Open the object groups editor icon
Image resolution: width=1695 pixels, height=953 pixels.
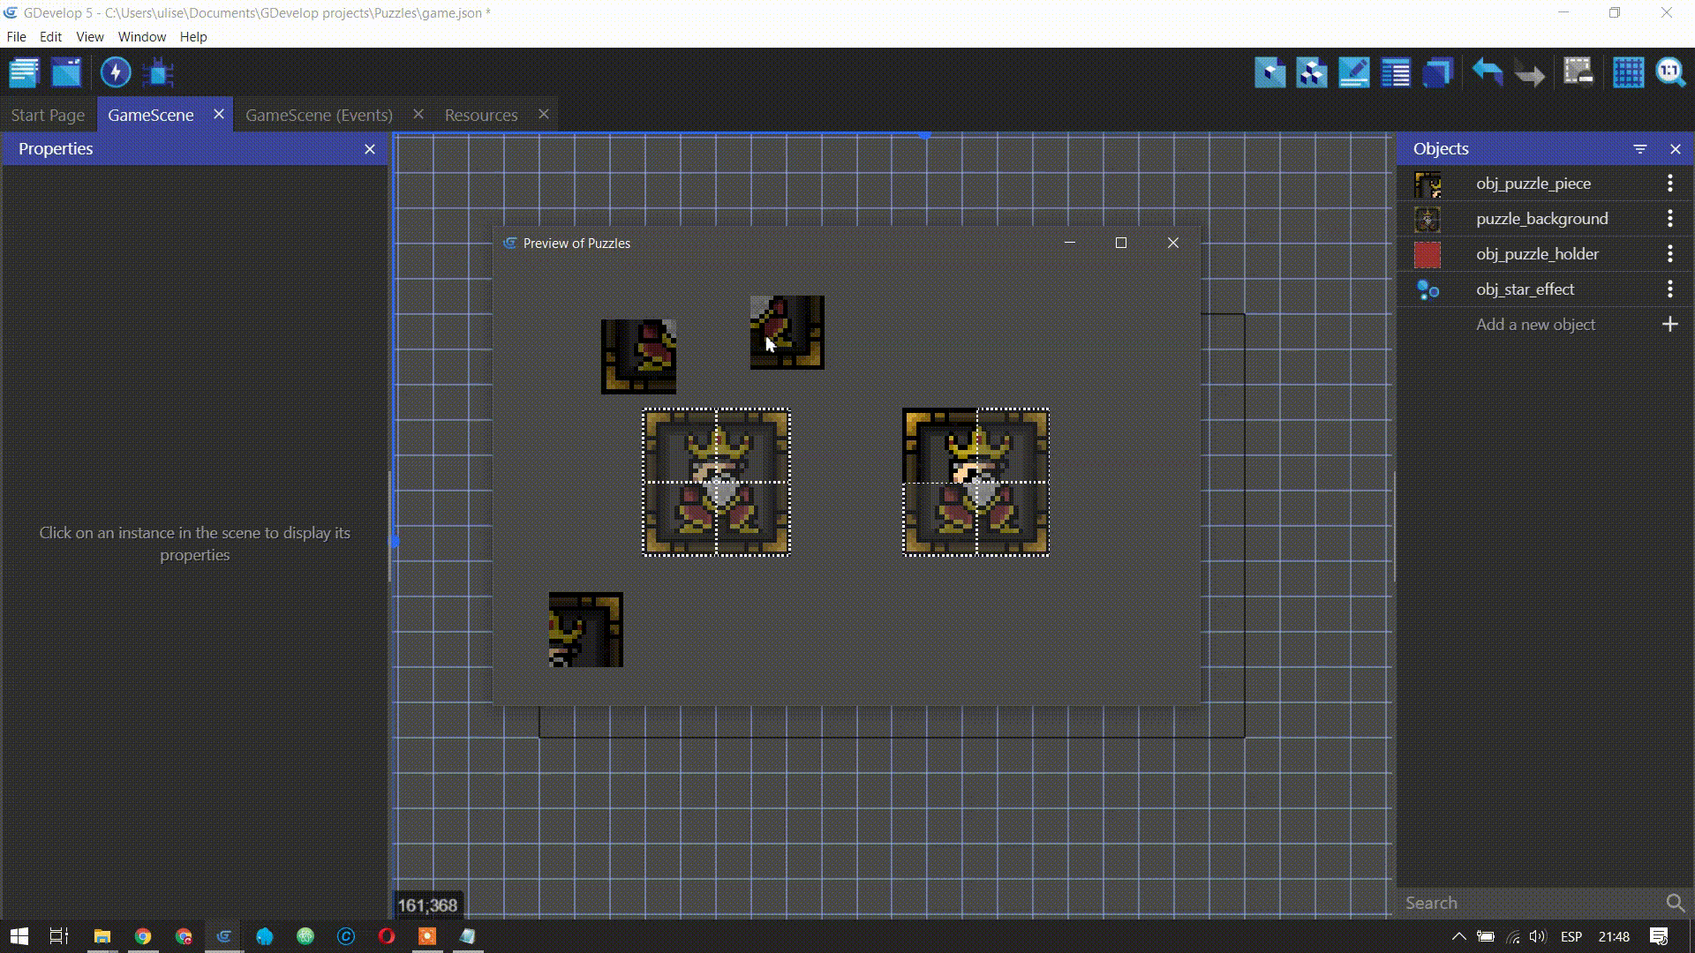click(1312, 72)
